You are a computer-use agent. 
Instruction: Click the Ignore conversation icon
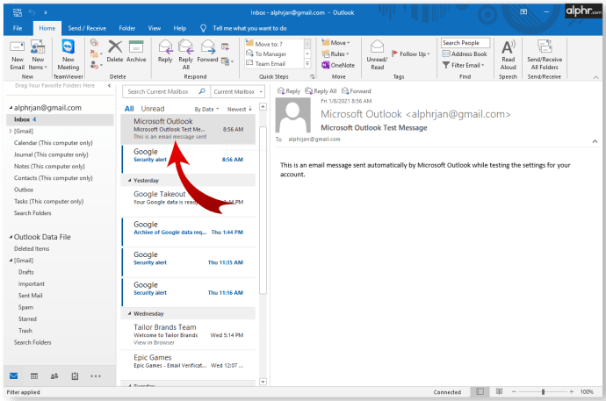[94, 42]
